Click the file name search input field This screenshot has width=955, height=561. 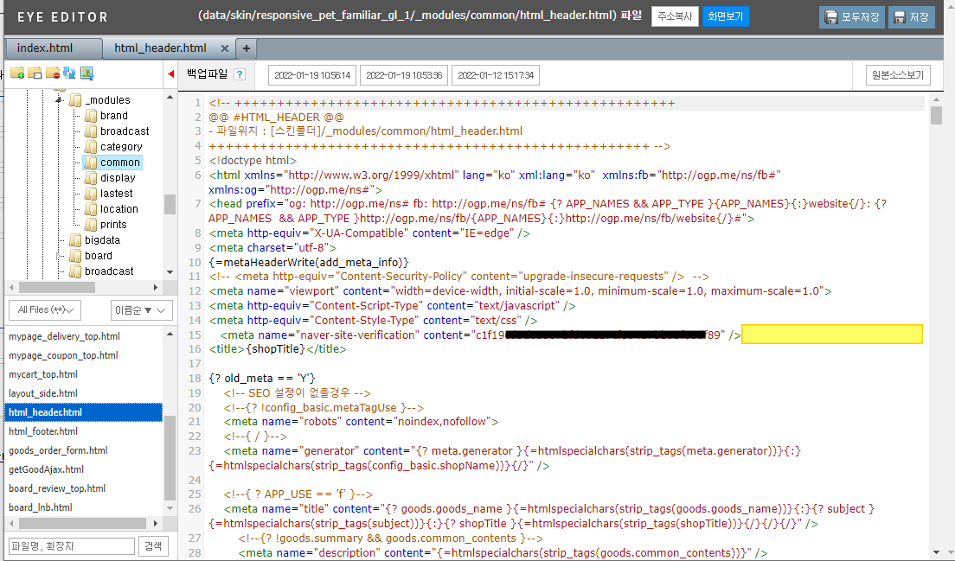pos(72,546)
